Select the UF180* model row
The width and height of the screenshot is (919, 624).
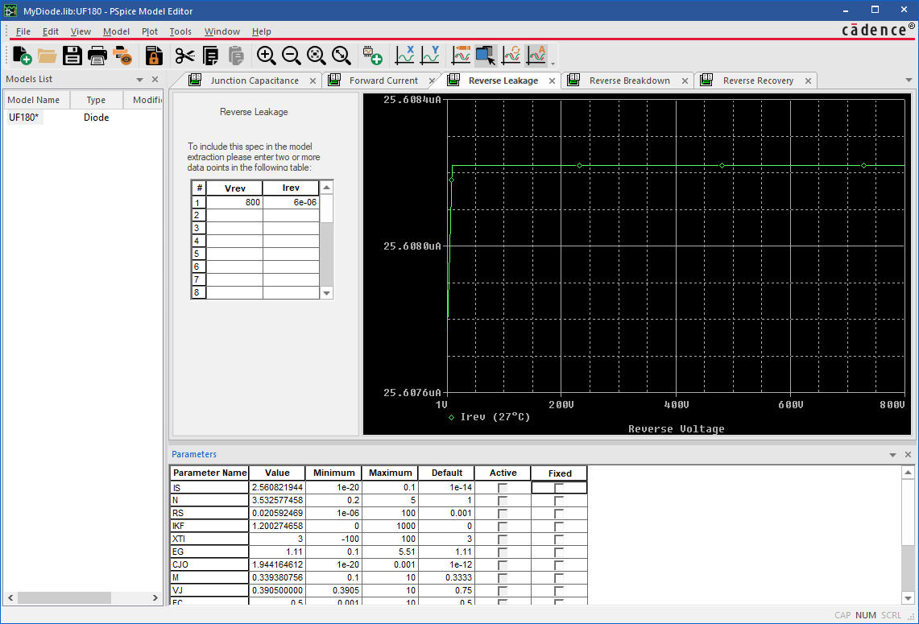tap(23, 118)
